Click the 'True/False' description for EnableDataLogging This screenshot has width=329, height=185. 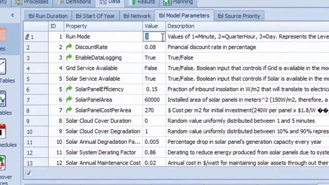180,58
